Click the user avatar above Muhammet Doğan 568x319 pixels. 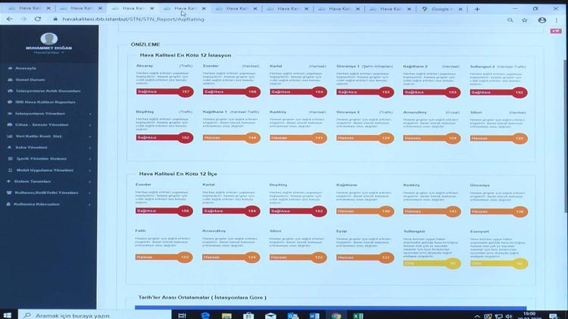coord(49,39)
